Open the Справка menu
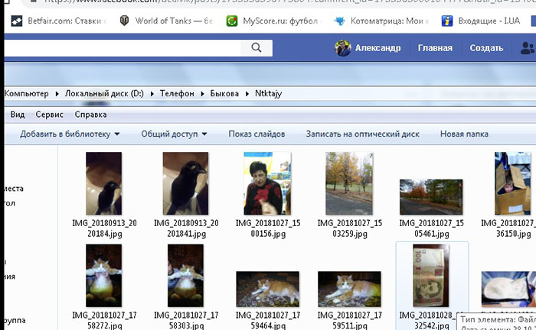536x330 pixels. click(x=91, y=115)
